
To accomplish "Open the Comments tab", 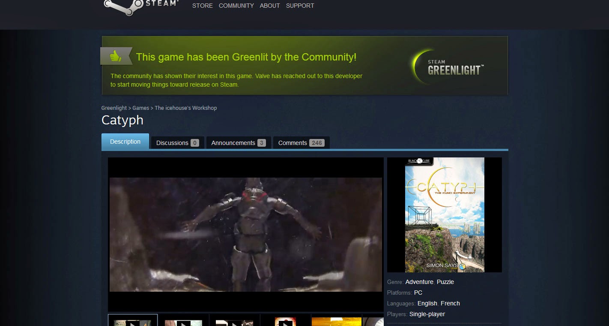I will pos(301,143).
